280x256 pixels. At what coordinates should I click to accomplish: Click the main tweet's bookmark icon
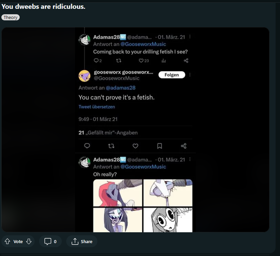[x=160, y=146]
